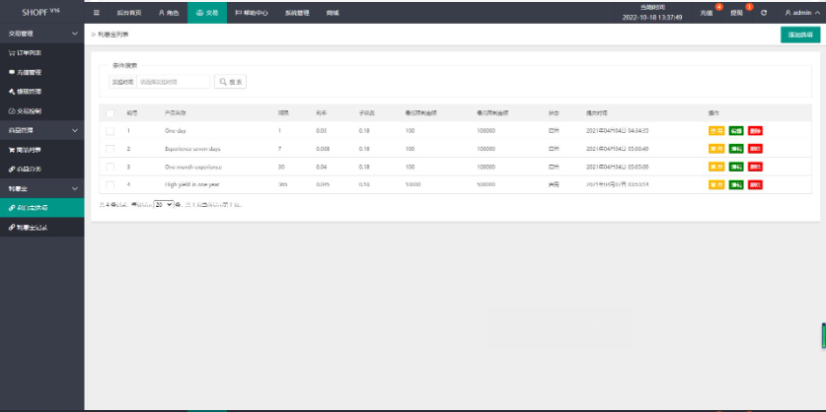This screenshot has height=412, width=826.
Task: Click the refresh icon in top bar
Action: [764, 13]
